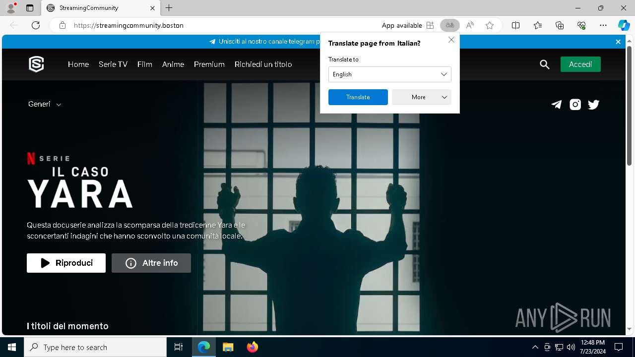Image resolution: width=635 pixels, height=357 pixels.
Task: Click the Accedi login button
Action: (x=580, y=64)
